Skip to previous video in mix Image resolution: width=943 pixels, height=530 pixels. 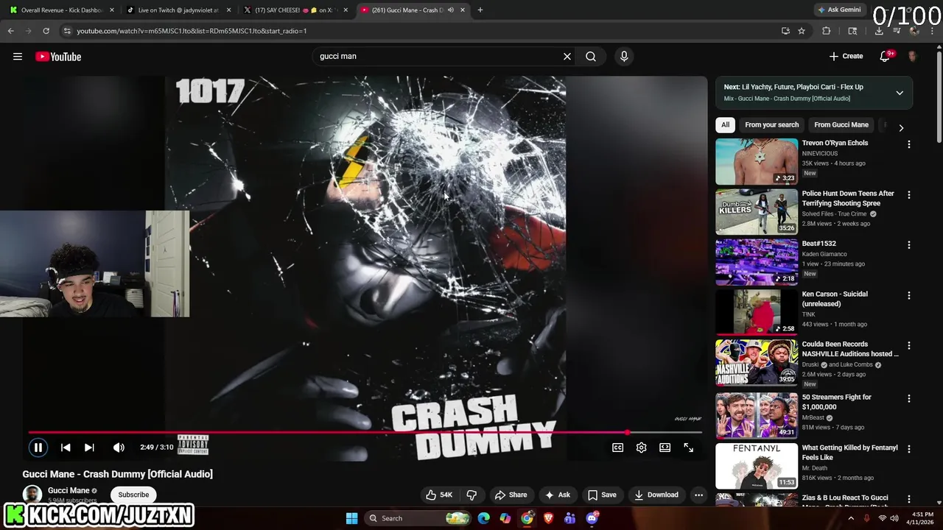[66, 448]
